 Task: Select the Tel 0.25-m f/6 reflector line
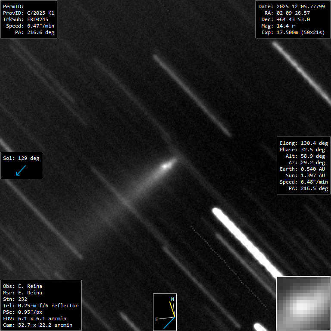[x=41, y=305]
